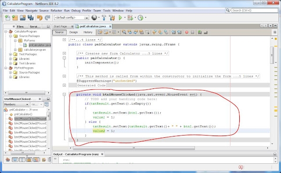Run the project with green play icon

pyautogui.click(x=120, y=18)
